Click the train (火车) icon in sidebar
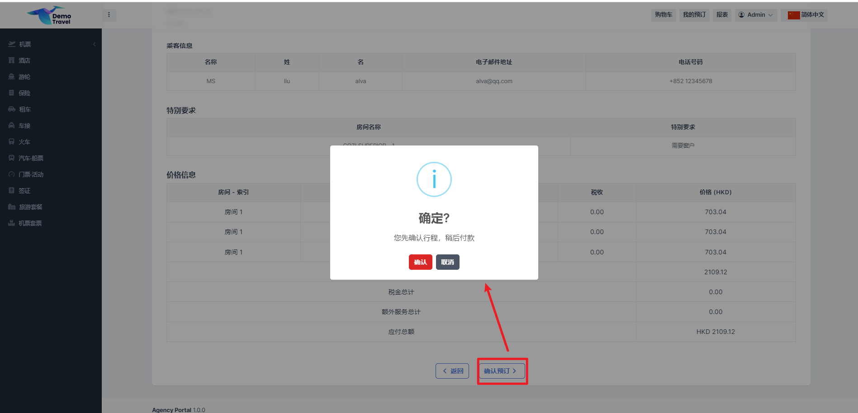The image size is (858, 413). [12, 142]
